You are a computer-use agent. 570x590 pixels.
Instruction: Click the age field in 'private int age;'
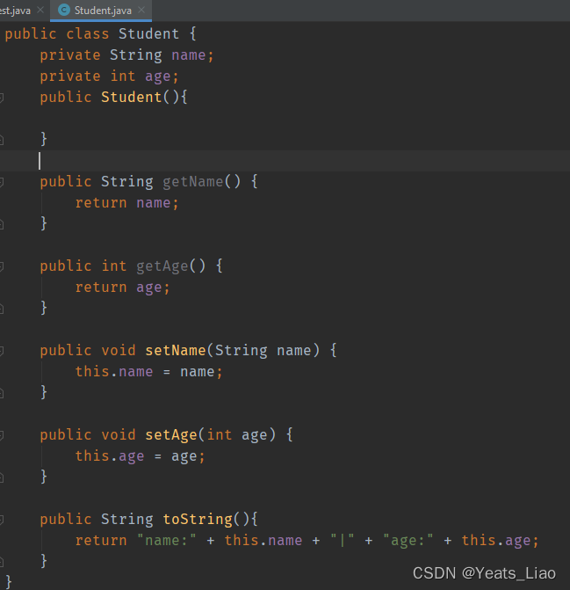158,76
